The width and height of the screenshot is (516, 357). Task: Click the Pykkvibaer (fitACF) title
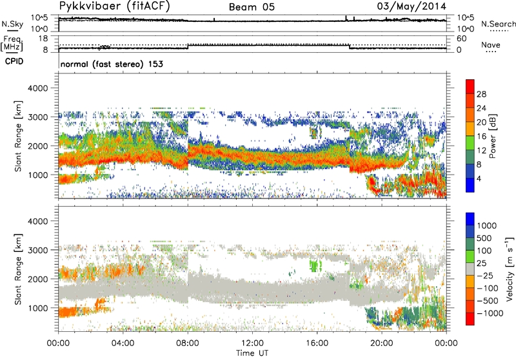click(x=115, y=6)
